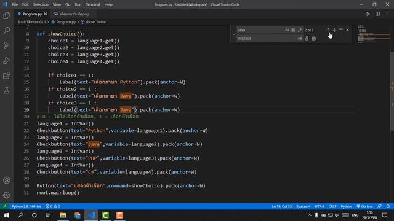This screenshot has width=394, height=221.
Task: Go to previous find match arrow
Action: click(x=328, y=30)
